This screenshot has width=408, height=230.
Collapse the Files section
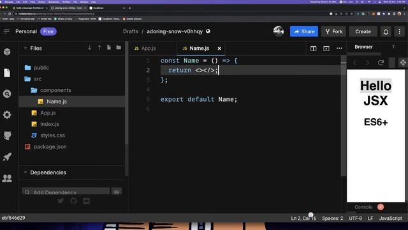tap(25, 48)
